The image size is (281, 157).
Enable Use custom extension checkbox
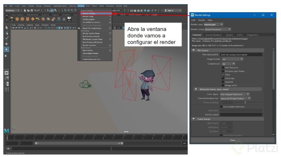[221, 107]
